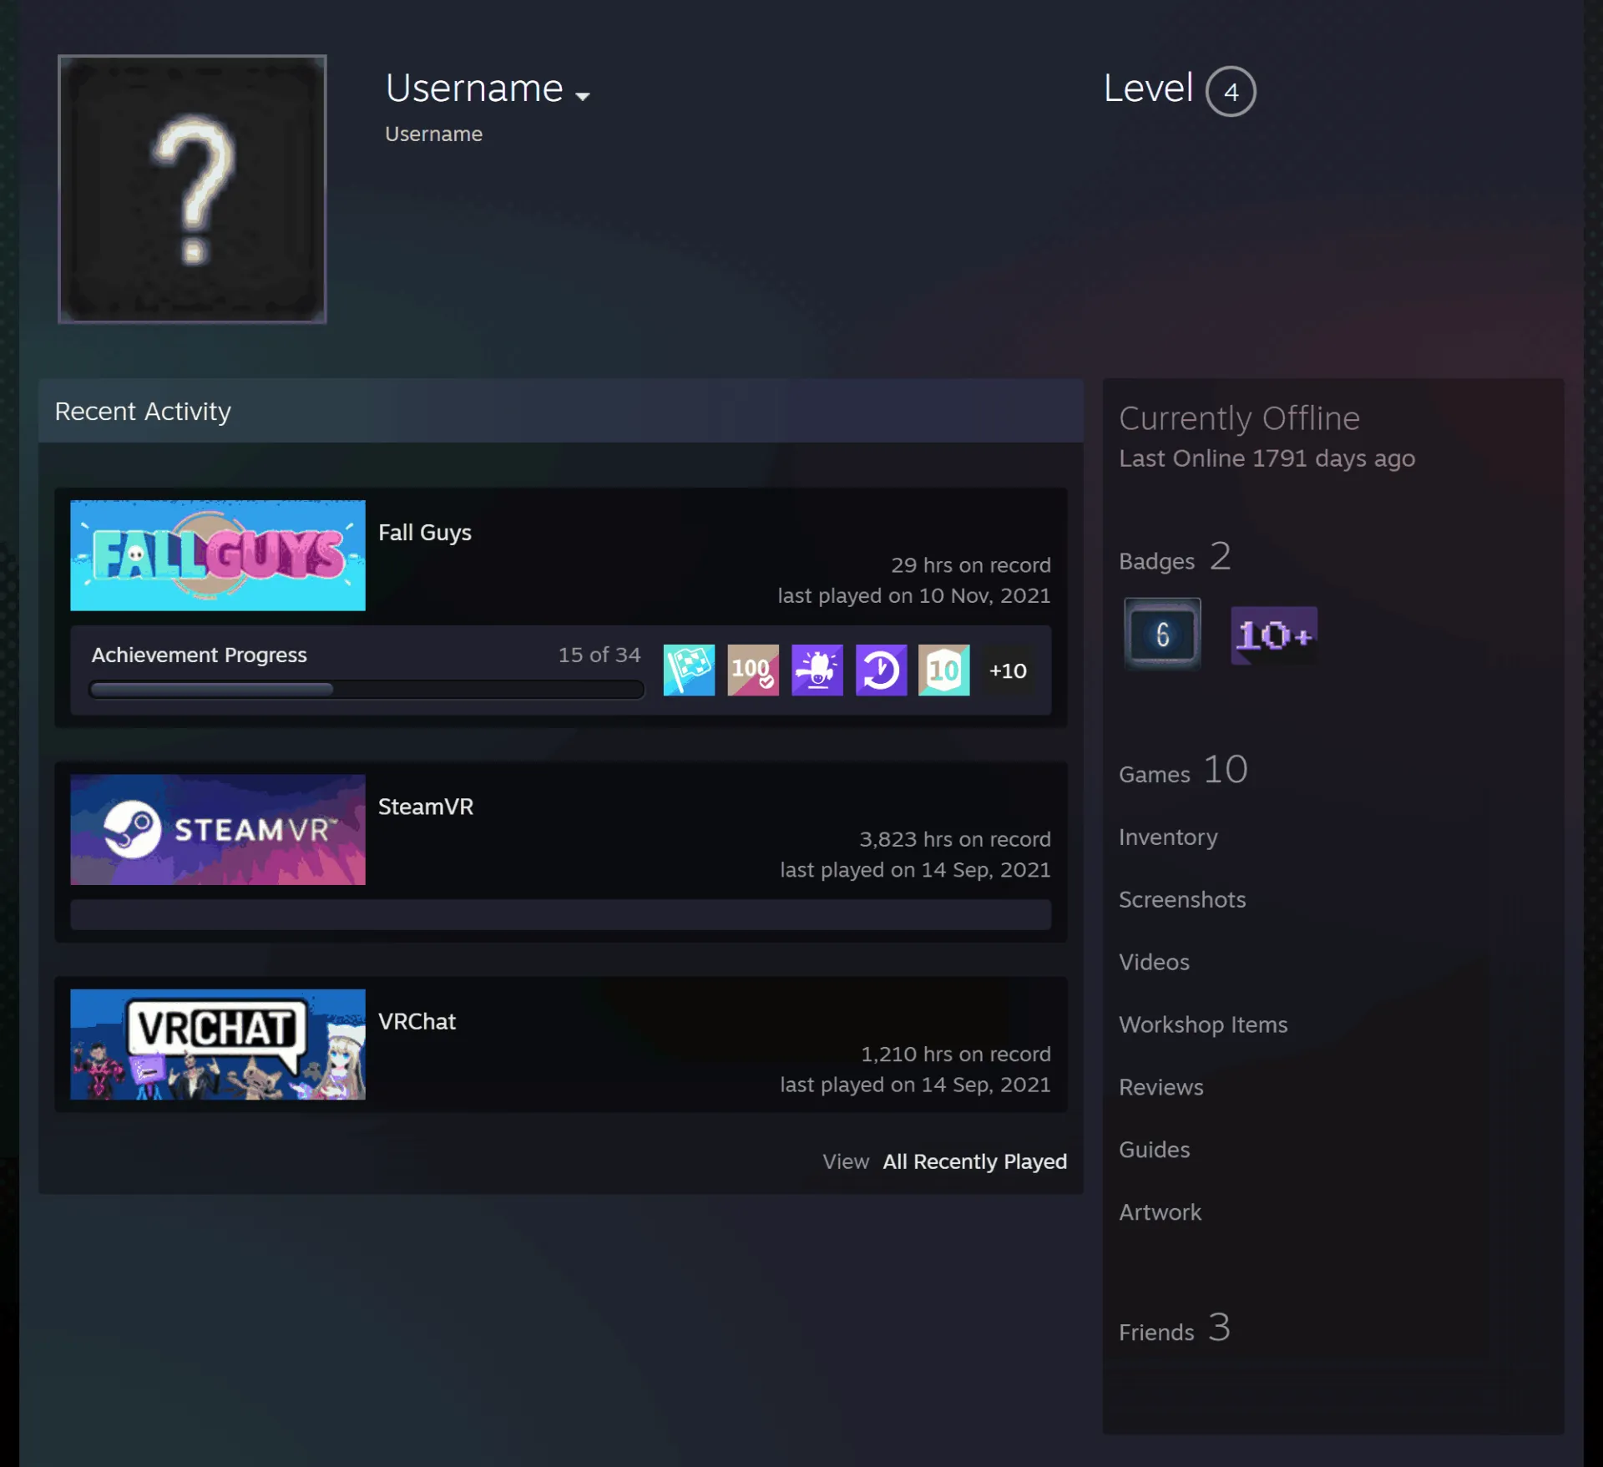Click the Level label
The height and width of the screenshot is (1467, 1603).
[x=1148, y=88]
